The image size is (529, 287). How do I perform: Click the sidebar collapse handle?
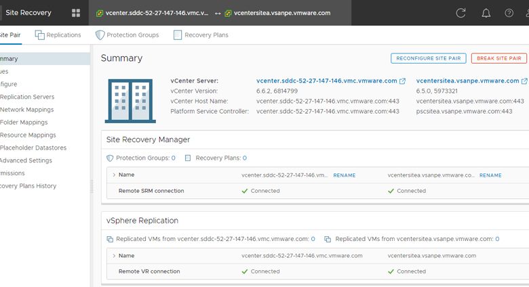[x=92, y=186]
